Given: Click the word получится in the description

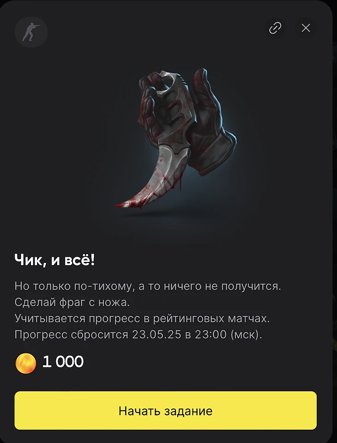Looking at the screenshot, I should point(251,286).
